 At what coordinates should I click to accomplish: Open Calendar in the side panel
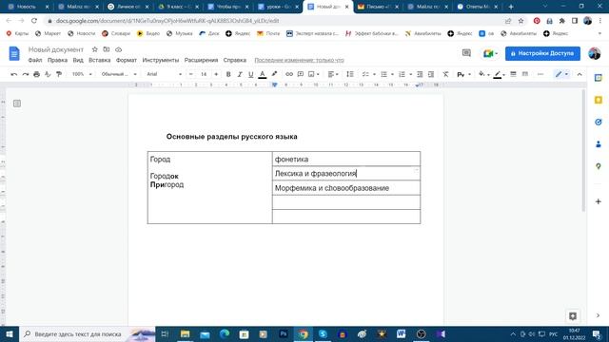[x=599, y=78]
